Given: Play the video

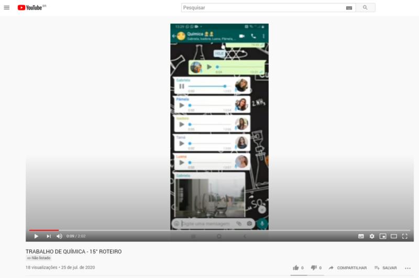Looking at the screenshot, I should (36, 236).
